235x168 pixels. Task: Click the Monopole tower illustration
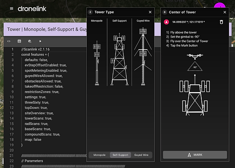(97, 63)
